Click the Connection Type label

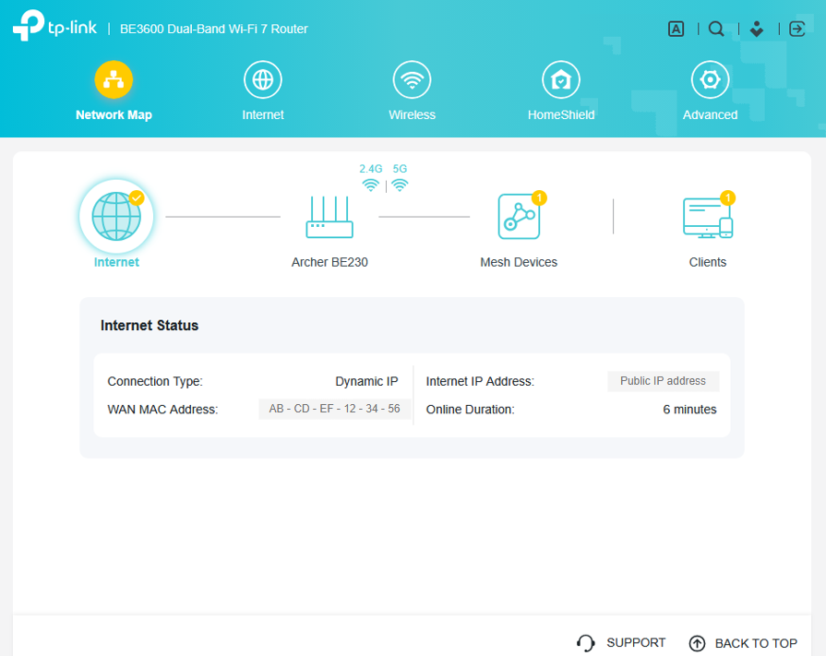click(x=155, y=381)
